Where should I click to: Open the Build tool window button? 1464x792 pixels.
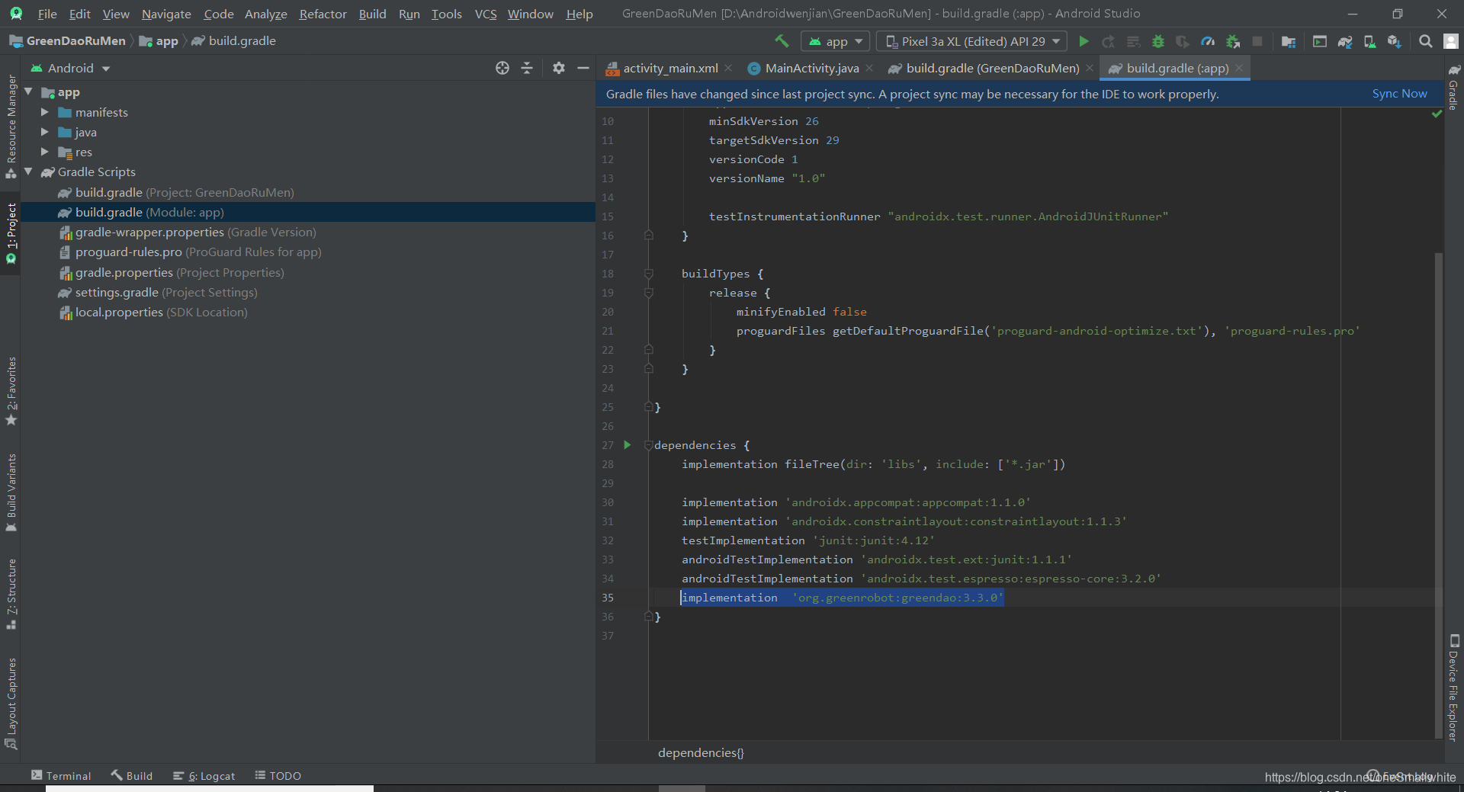coord(131,775)
